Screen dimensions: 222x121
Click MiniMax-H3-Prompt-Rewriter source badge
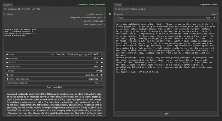[x=92, y=4]
